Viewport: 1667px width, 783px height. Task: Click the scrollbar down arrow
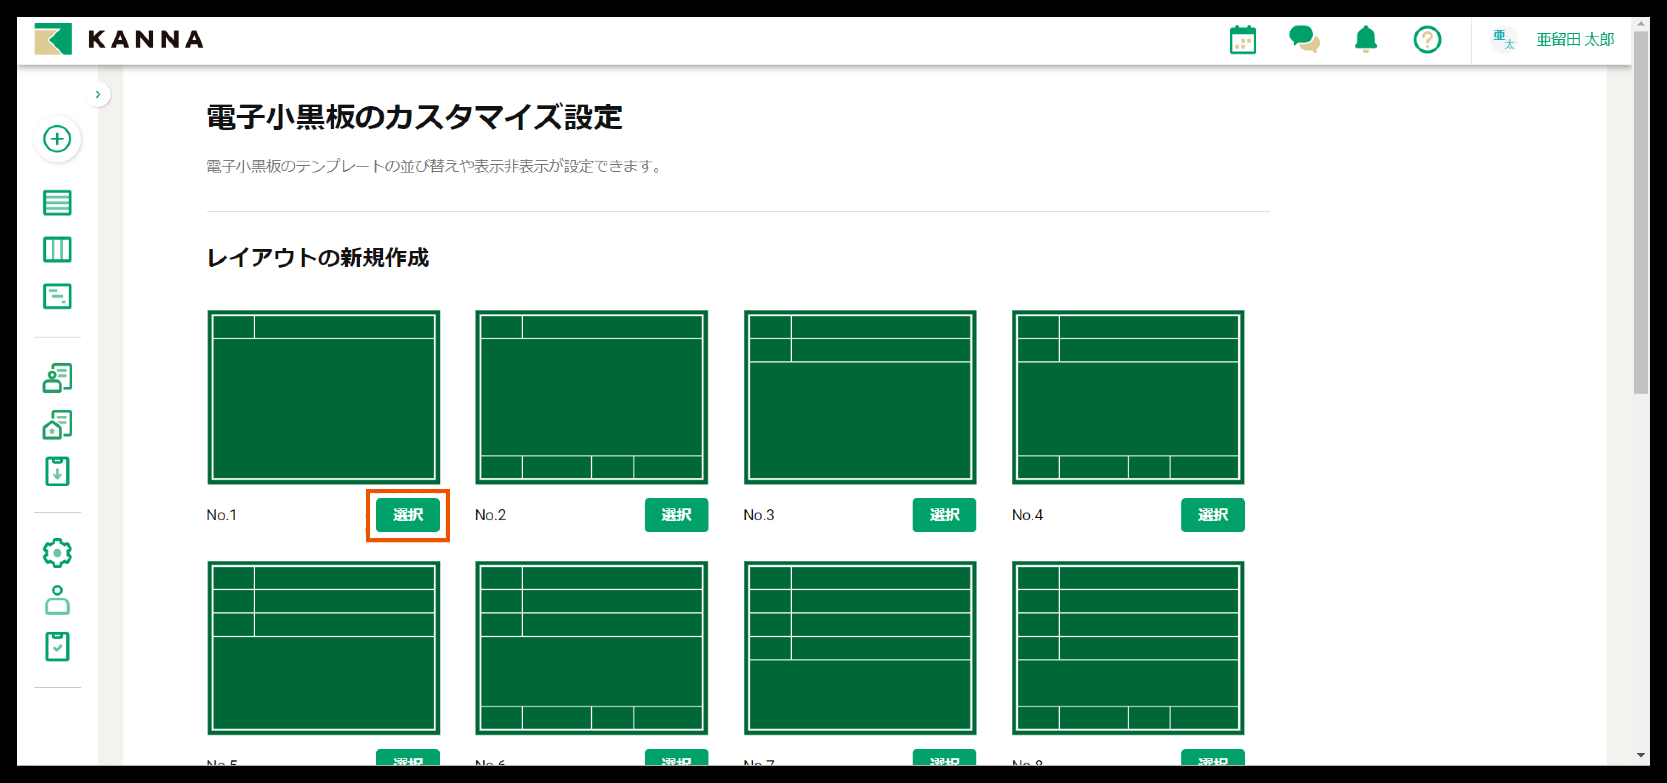pos(1641,755)
